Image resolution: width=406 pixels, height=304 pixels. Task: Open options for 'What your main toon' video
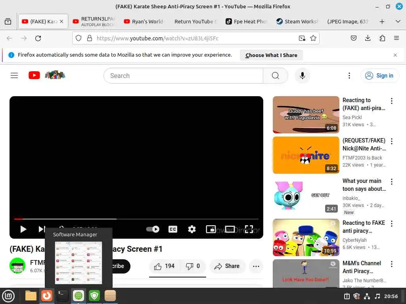pyautogui.click(x=391, y=182)
